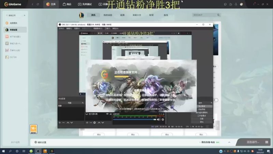
Task: Open the 商店 store tab in WeGame
Action: tap(67, 4)
